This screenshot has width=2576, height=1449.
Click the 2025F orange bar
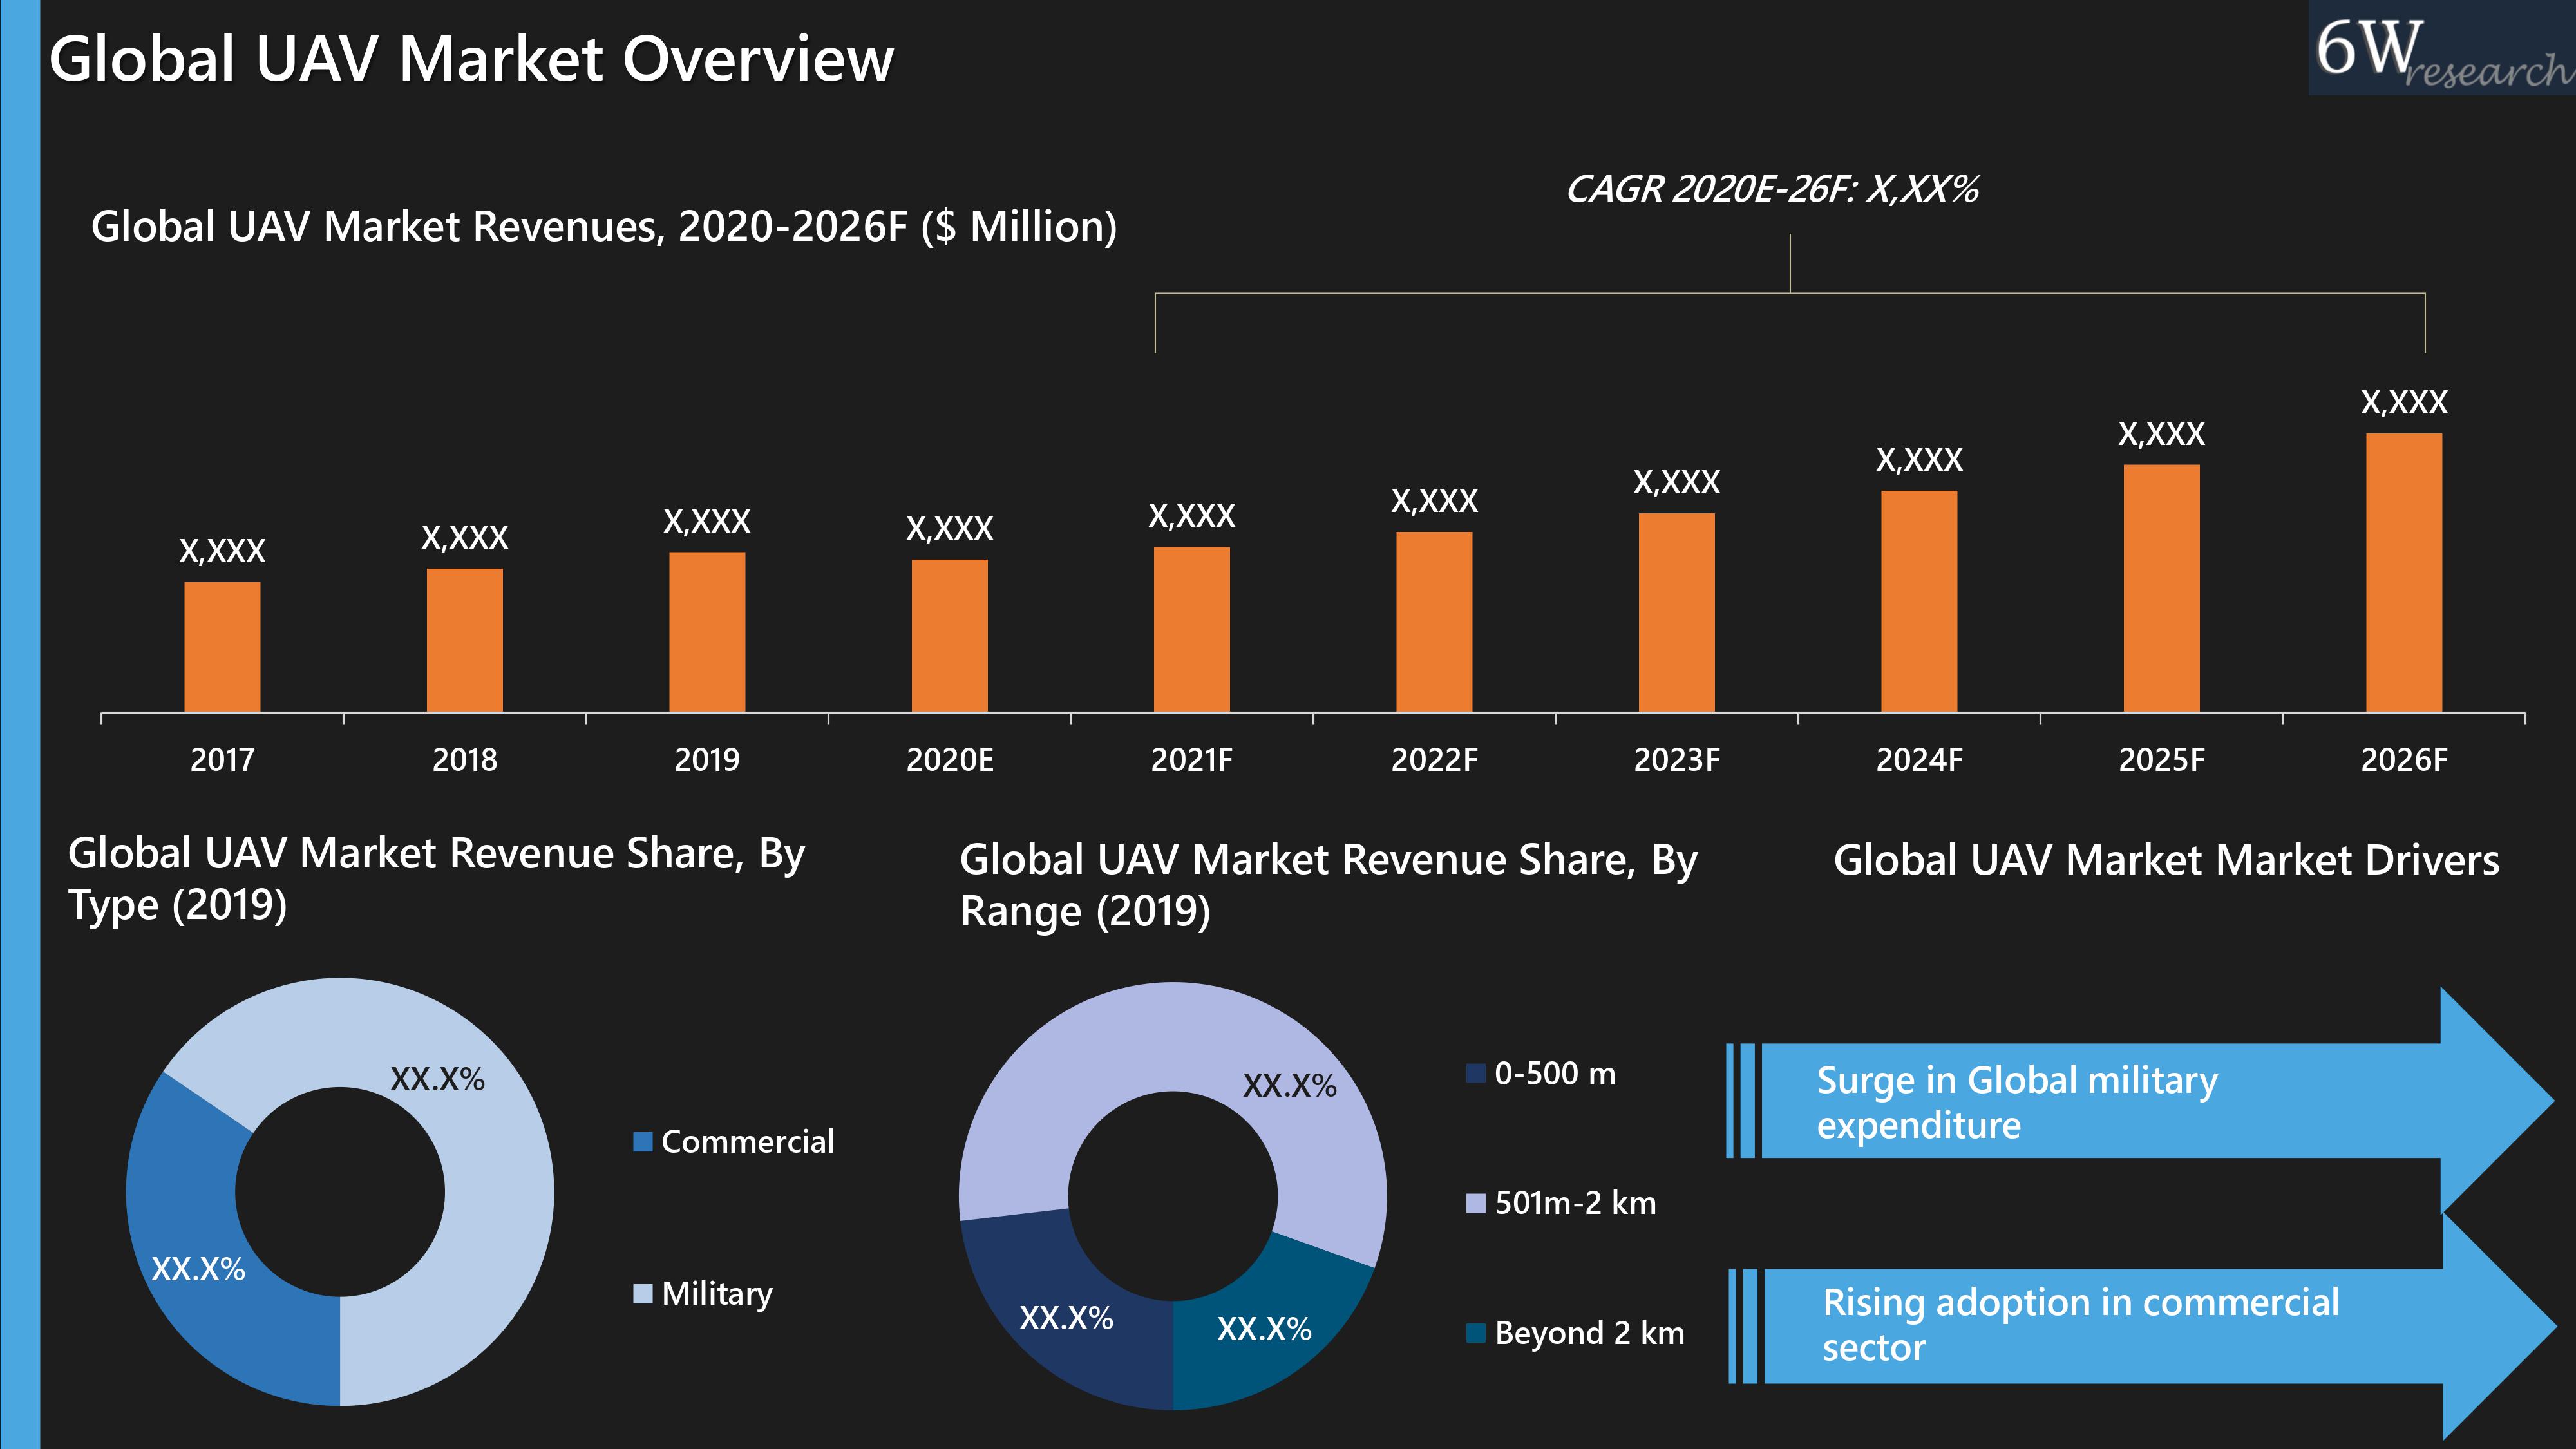point(2162,589)
